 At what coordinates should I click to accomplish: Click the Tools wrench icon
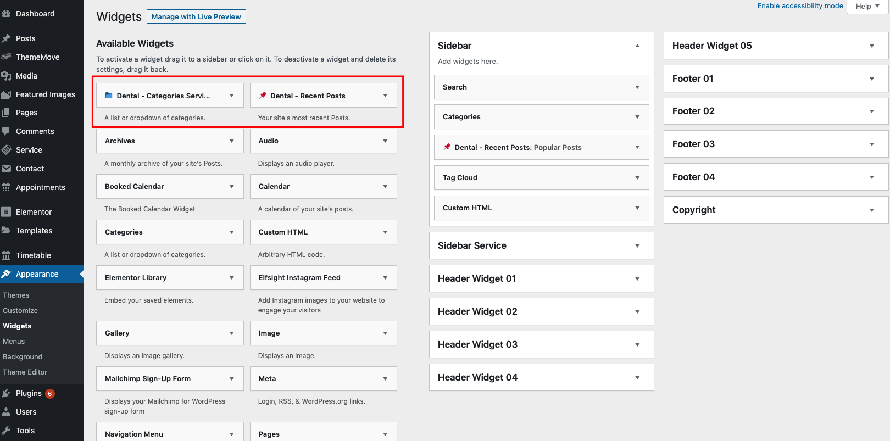pyautogui.click(x=6, y=431)
